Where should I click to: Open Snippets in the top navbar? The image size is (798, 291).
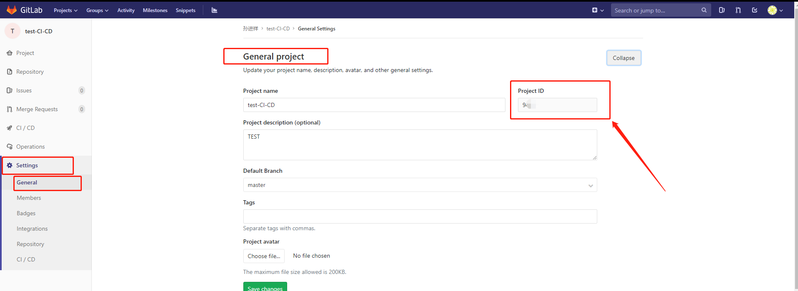tap(186, 10)
